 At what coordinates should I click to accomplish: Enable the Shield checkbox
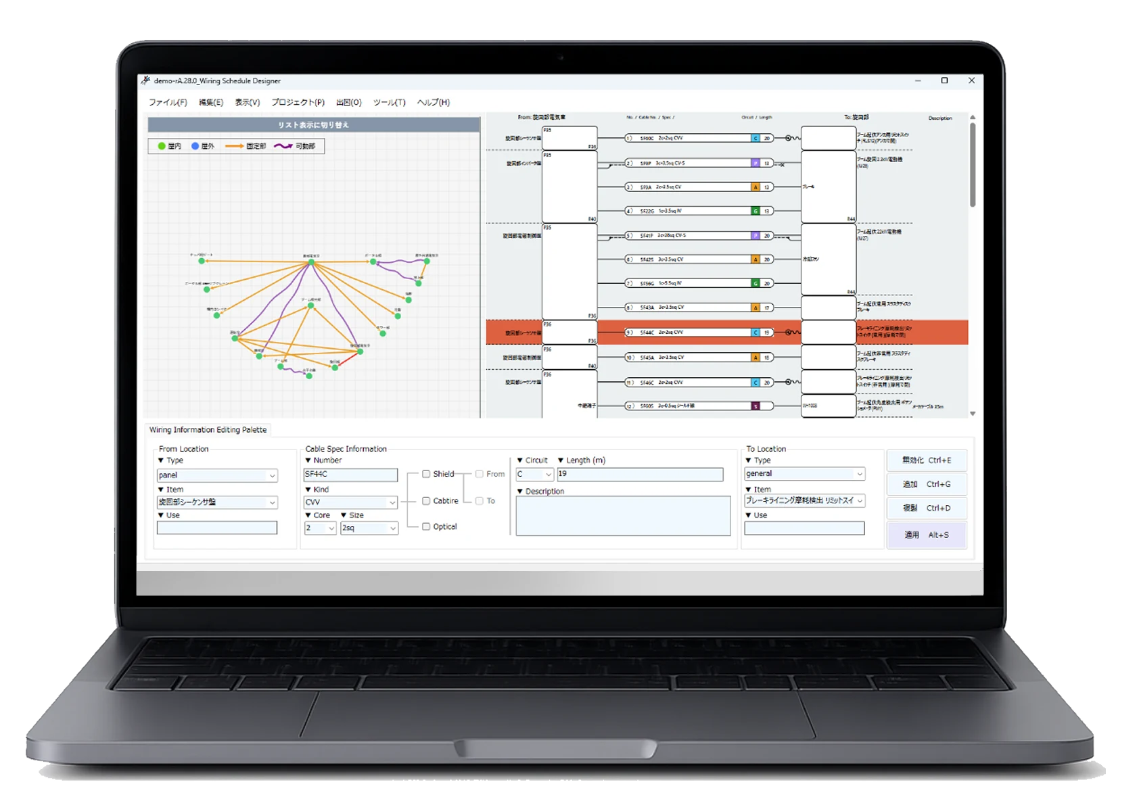pos(426,474)
